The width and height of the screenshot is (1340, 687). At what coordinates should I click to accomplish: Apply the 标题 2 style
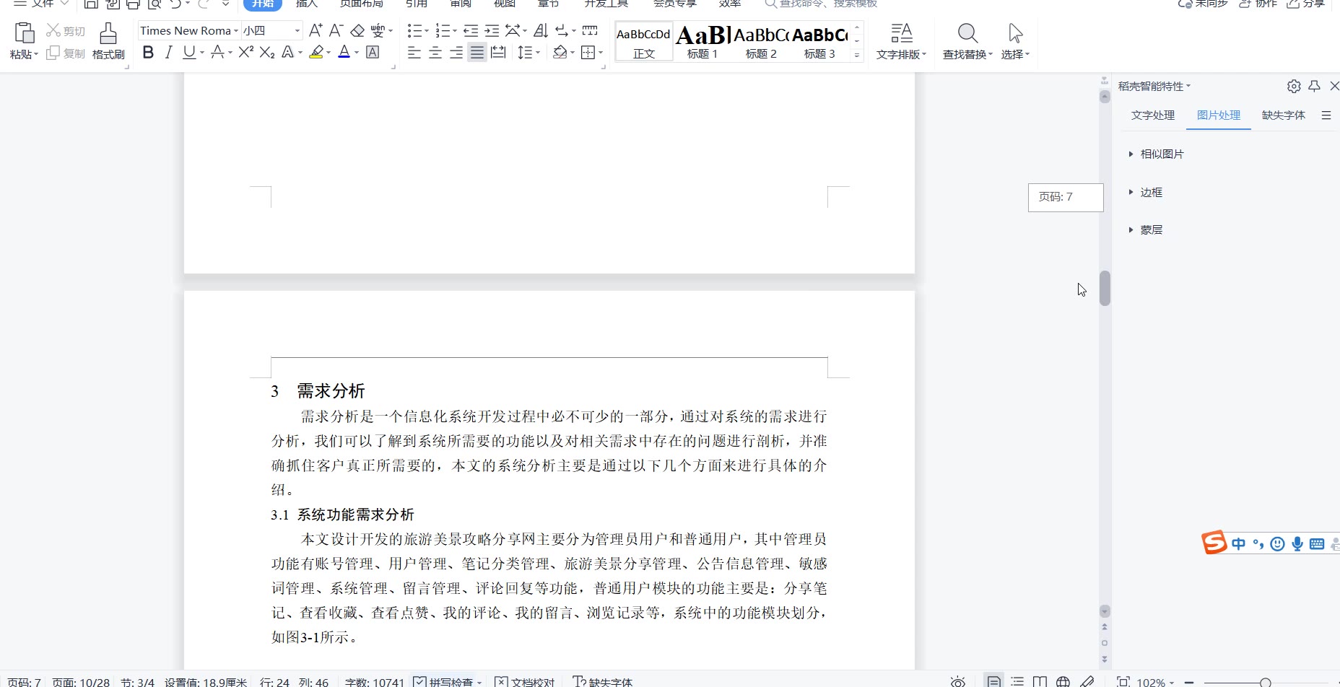pyautogui.click(x=761, y=42)
